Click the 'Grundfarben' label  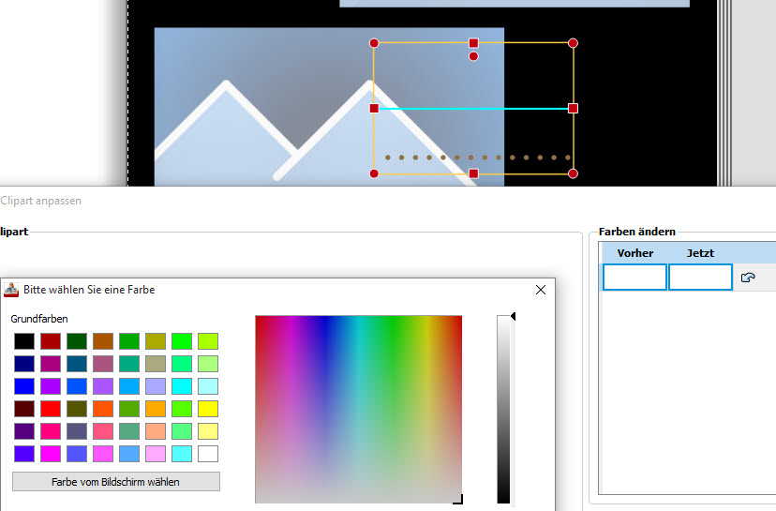tap(39, 319)
